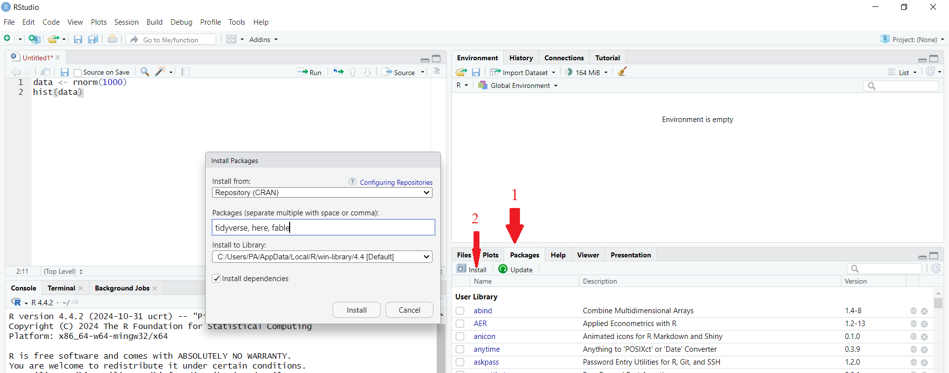Click the Packages input field in the dialog
This screenshot has height=373, width=949.
point(323,227)
